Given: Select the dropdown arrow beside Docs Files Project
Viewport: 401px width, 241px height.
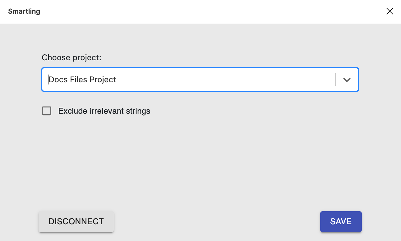Looking at the screenshot, I should (347, 80).
